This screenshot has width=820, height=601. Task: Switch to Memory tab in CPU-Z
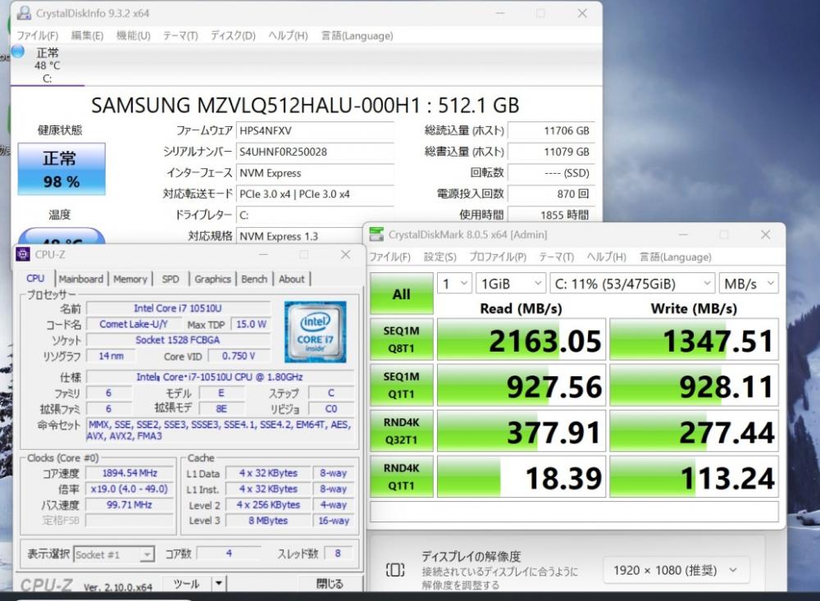(130, 279)
